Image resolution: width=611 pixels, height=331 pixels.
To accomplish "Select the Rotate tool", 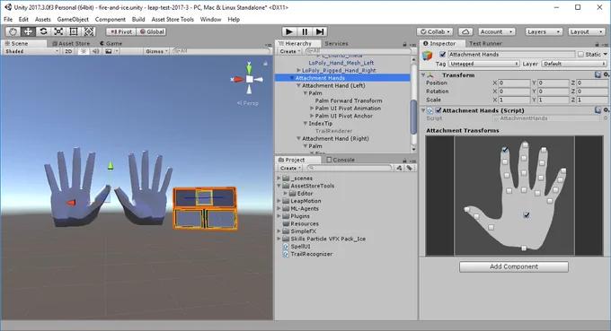I will tap(43, 31).
